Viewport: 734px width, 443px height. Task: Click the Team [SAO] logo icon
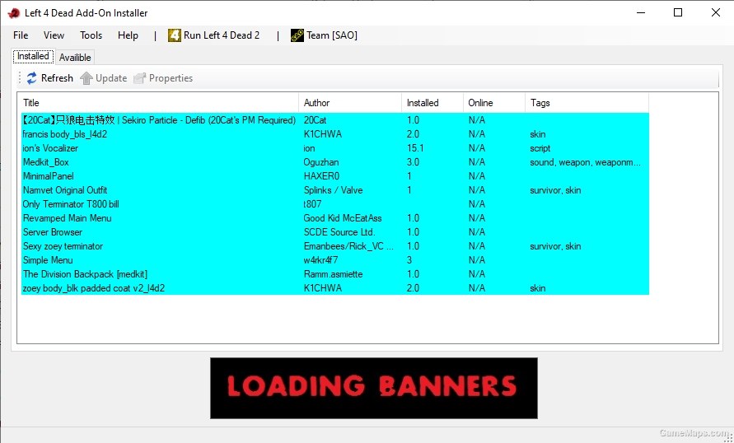pos(297,35)
